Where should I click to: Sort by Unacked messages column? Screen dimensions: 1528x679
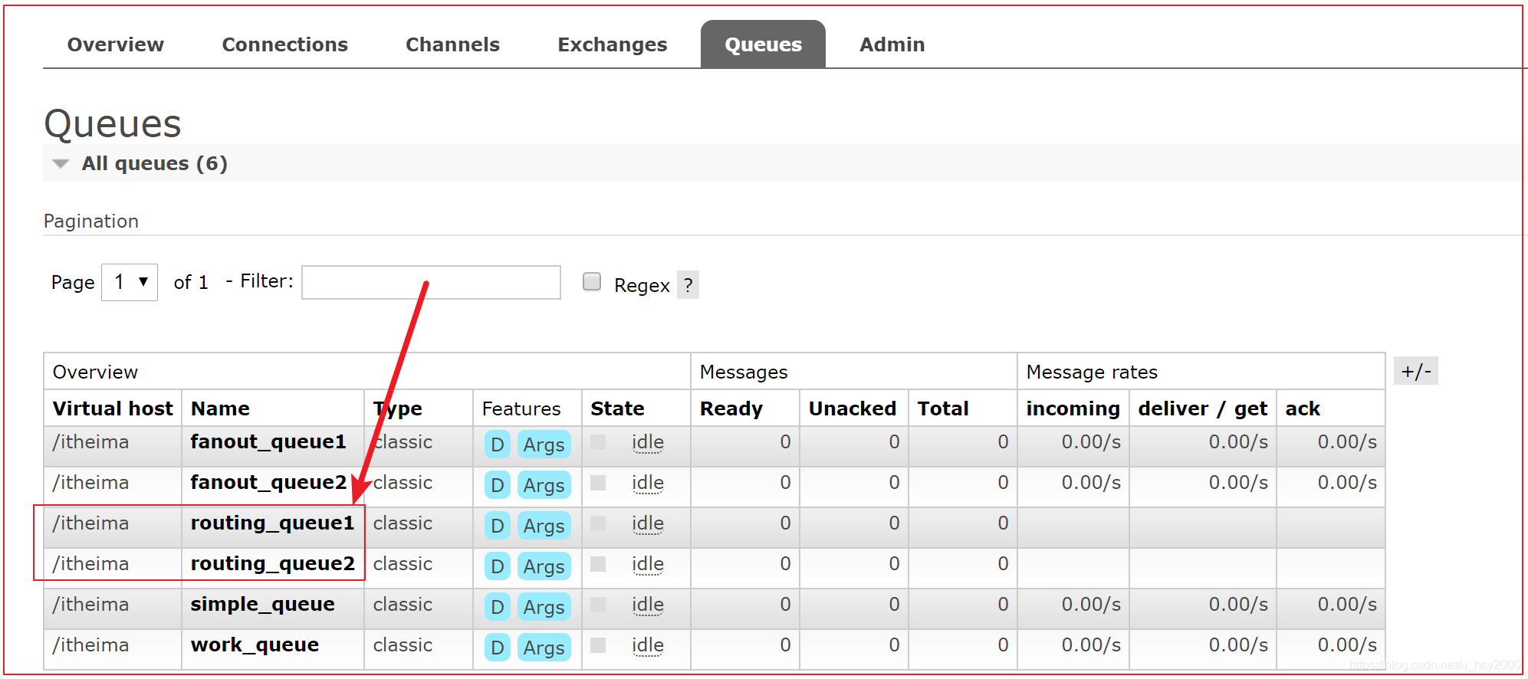[853, 408]
